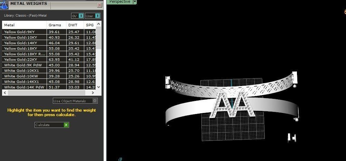Image resolution: width=346 pixels, height=161 pixels.
Task: Select the small clasp part at bottom right
Action: pyautogui.click(x=292, y=138)
